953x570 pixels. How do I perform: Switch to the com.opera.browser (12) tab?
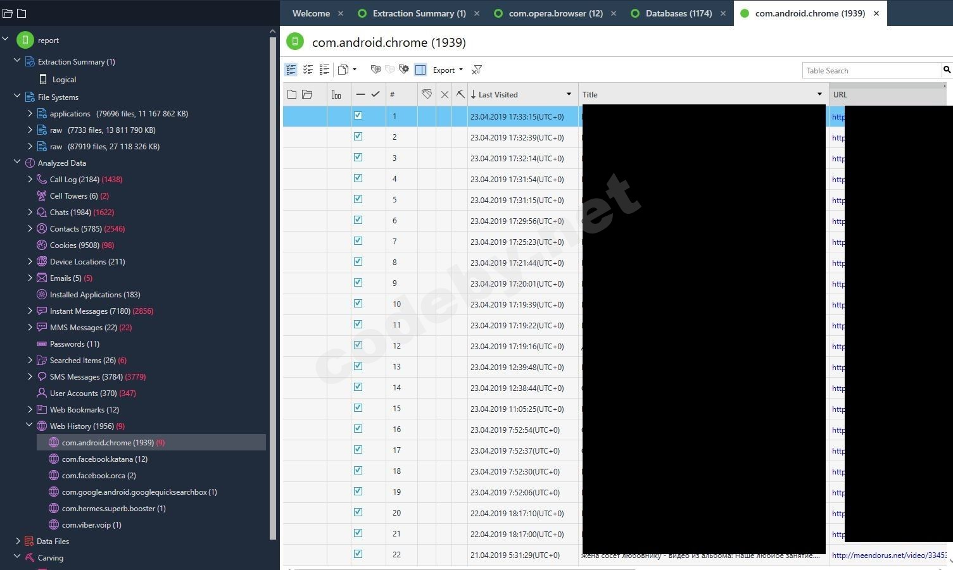coord(555,13)
